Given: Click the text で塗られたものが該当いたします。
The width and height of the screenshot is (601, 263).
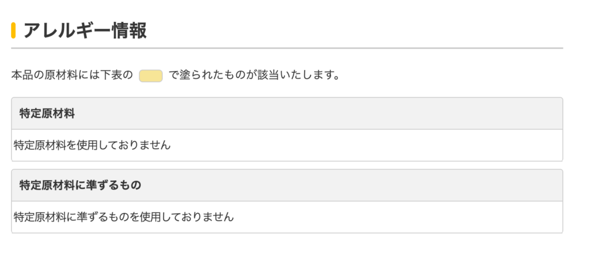Looking at the screenshot, I should (254, 76).
